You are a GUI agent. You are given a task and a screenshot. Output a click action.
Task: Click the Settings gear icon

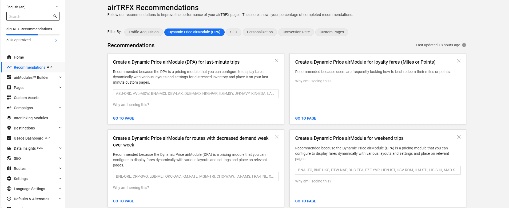tap(9, 178)
